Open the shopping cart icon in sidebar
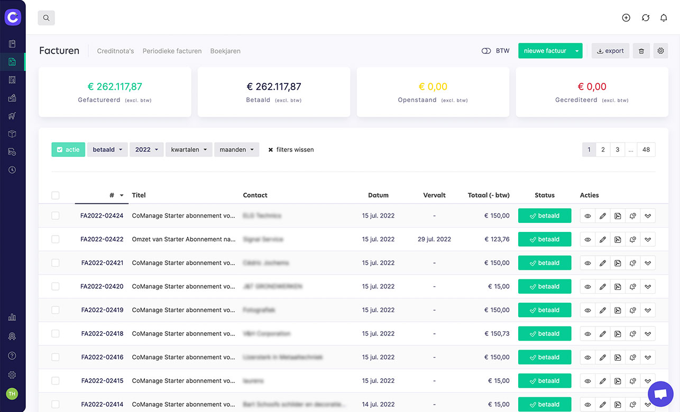The width and height of the screenshot is (680, 412). (x=12, y=116)
